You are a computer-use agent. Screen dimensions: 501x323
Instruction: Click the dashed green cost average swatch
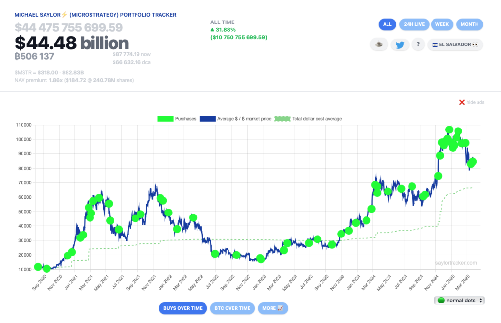pyautogui.click(x=282, y=119)
